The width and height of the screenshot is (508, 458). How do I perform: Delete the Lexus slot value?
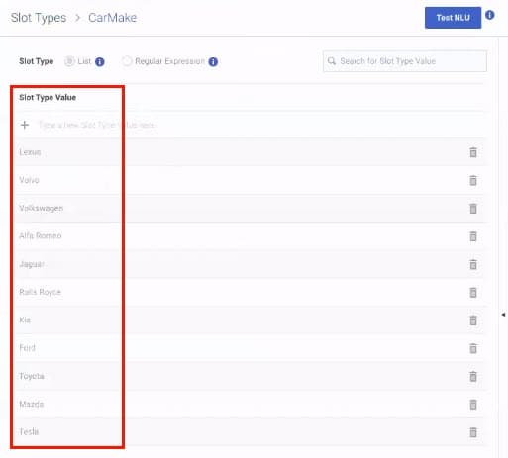473,152
